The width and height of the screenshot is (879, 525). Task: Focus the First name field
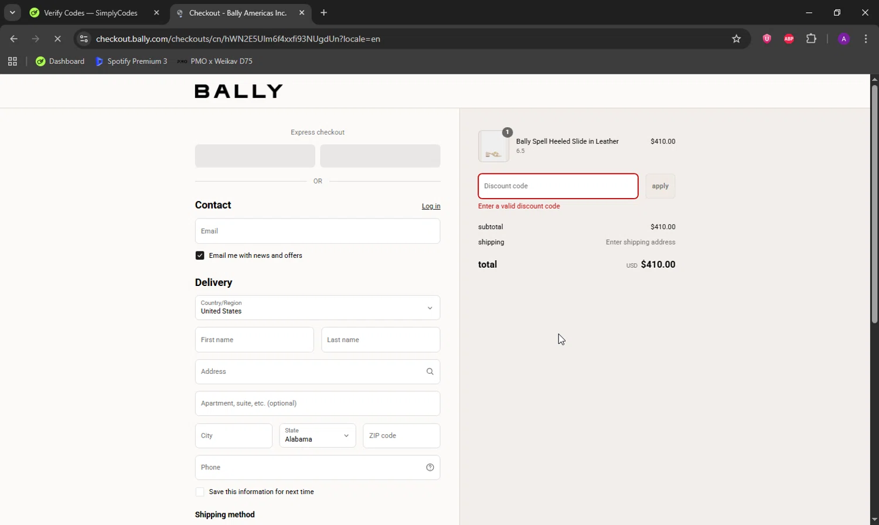tap(254, 340)
